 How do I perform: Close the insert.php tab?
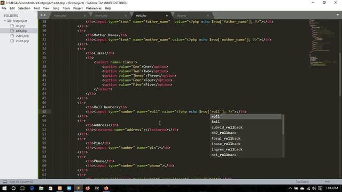126,15
